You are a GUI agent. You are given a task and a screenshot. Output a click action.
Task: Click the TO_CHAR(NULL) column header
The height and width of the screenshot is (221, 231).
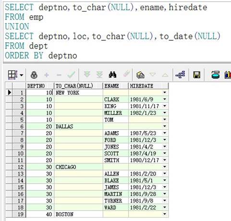[x=78, y=86]
